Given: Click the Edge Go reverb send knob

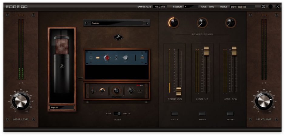Looking at the screenshot, I should pos(174,23).
